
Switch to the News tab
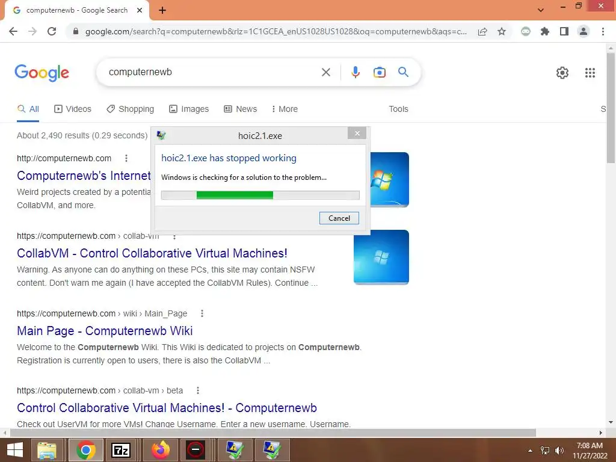(x=241, y=109)
